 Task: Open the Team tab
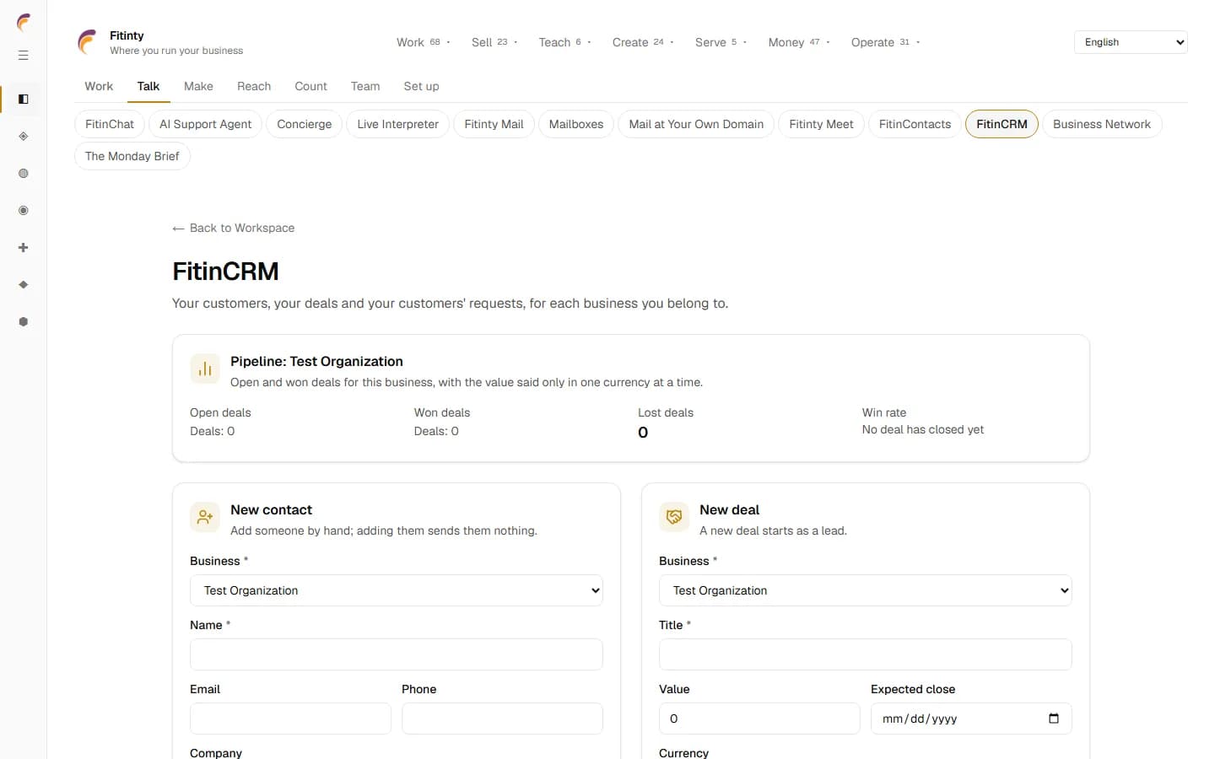[x=365, y=86]
